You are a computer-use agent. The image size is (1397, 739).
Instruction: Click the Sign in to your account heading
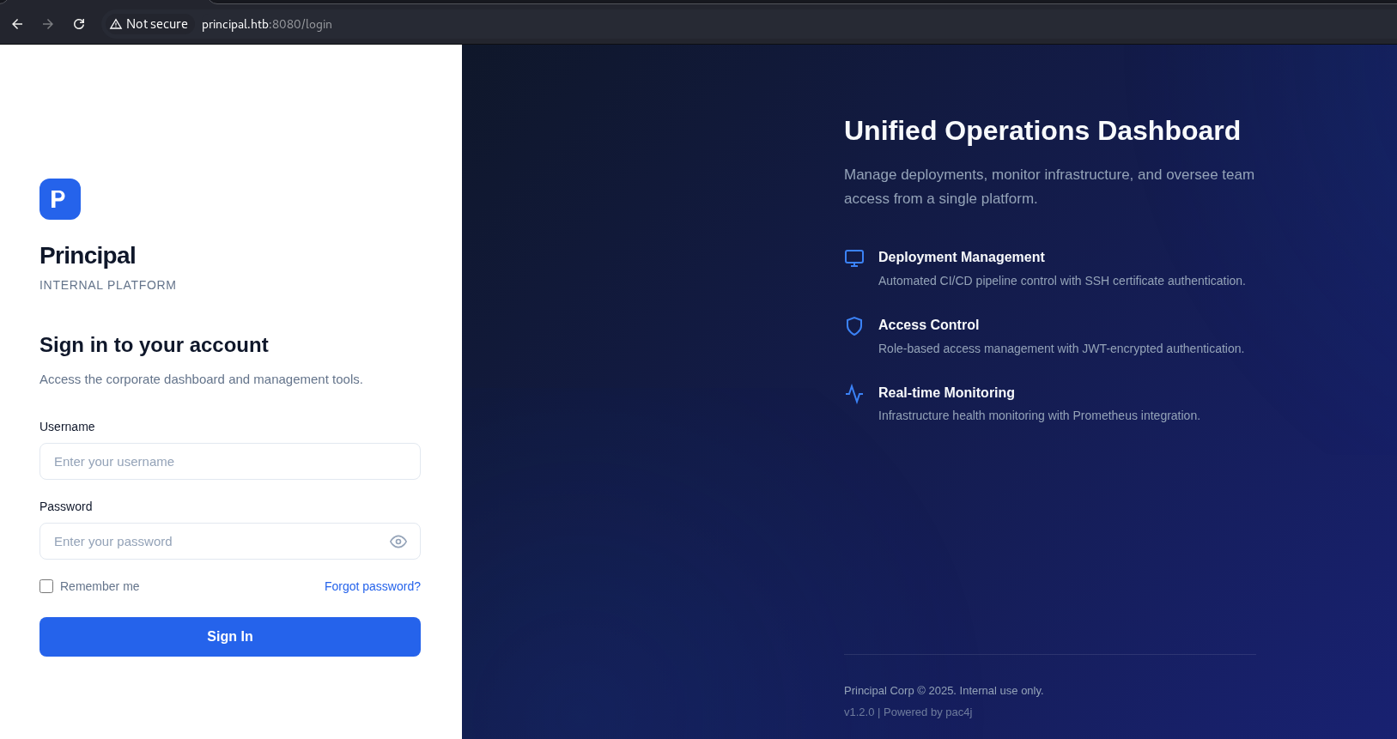click(154, 345)
